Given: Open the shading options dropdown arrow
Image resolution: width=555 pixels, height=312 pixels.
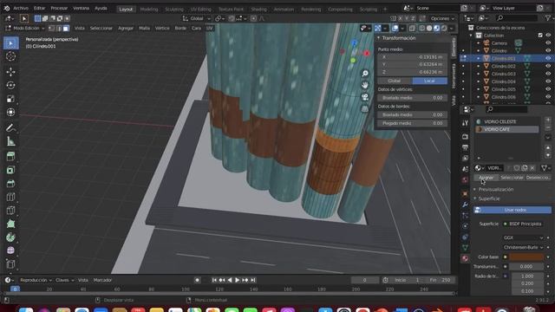Looking at the screenshot, I should 452,28.
